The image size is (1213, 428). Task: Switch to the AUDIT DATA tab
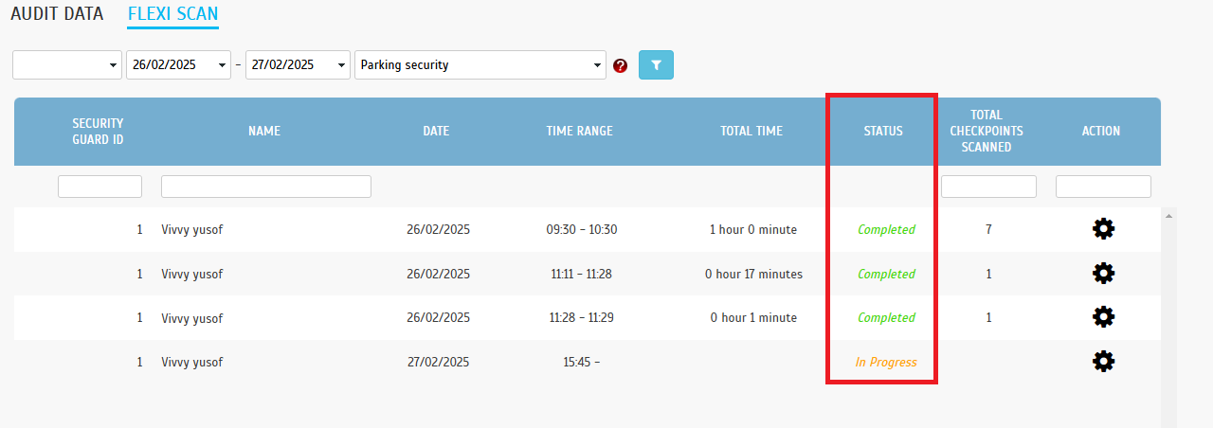[57, 14]
